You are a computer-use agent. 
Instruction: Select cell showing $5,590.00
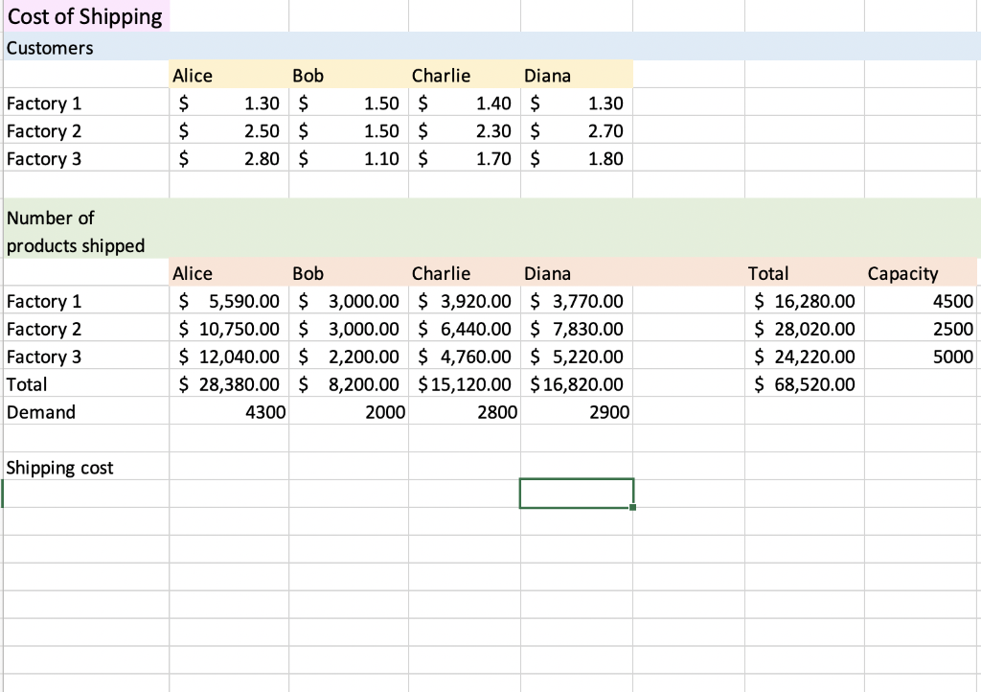pyautogui.click(x=229, y=300)
